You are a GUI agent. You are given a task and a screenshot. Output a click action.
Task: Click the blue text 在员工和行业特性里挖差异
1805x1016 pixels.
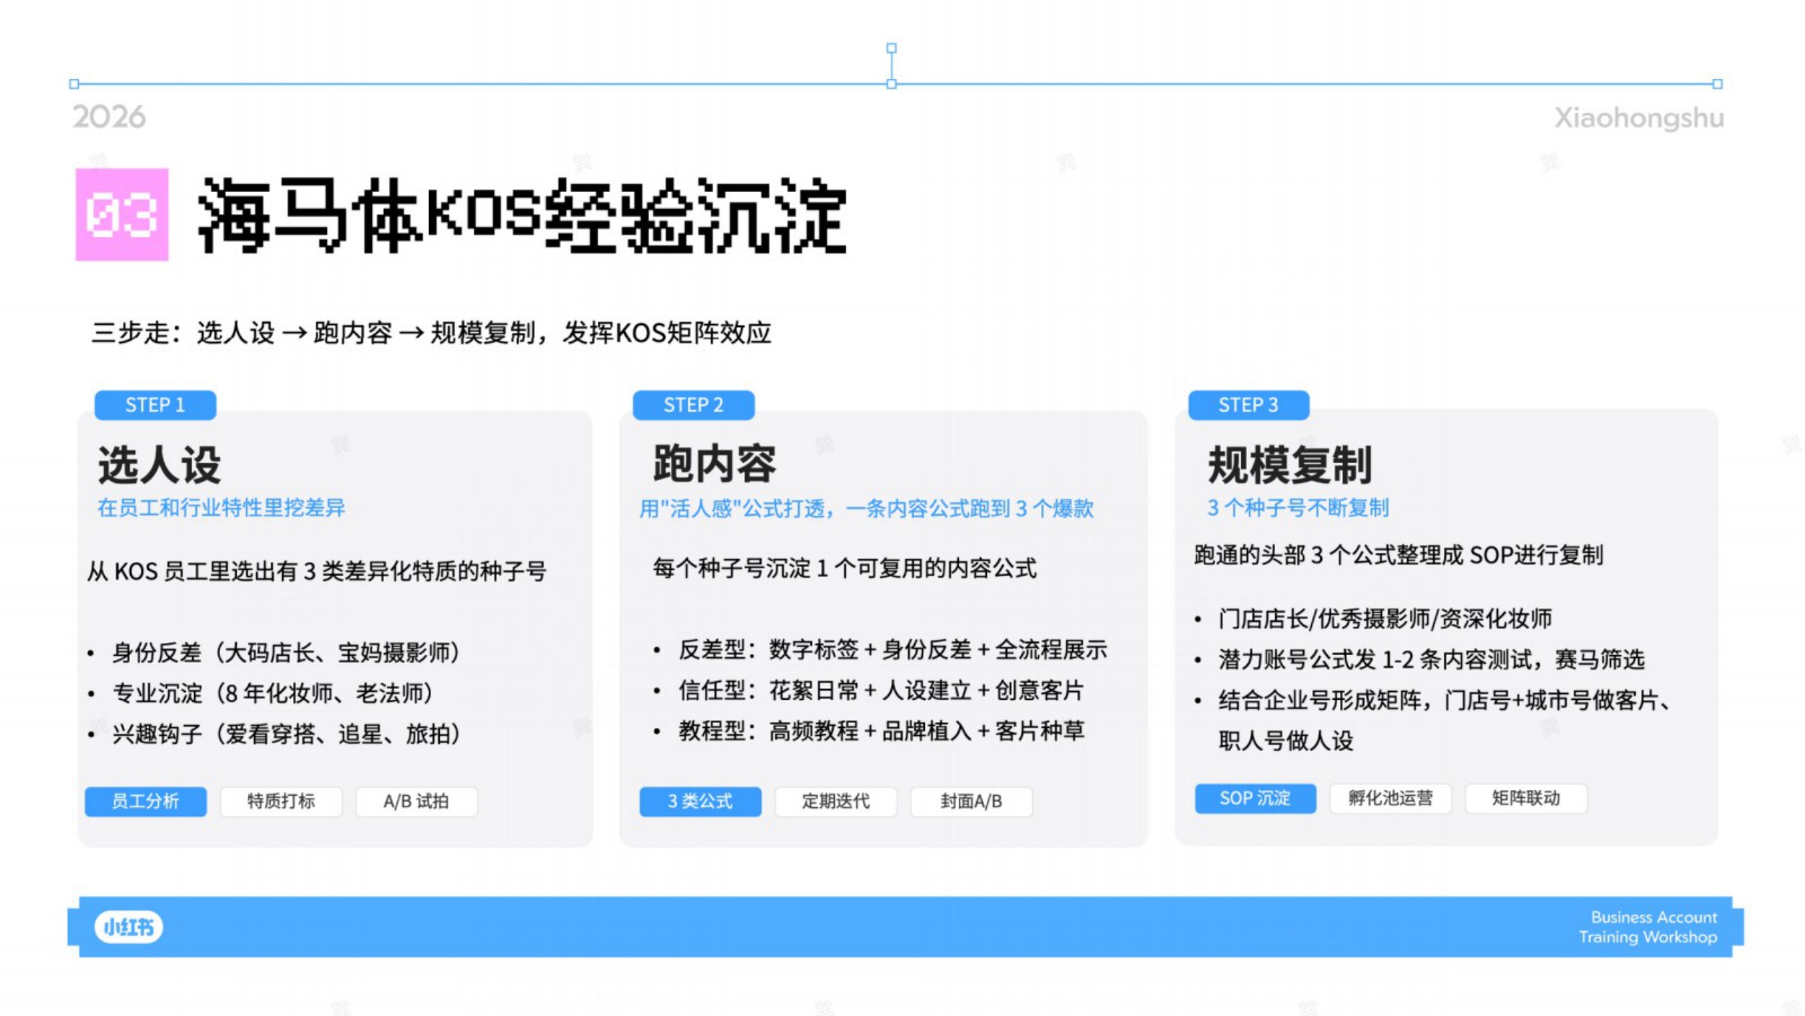pyautogui.click(x=222, y=508)
